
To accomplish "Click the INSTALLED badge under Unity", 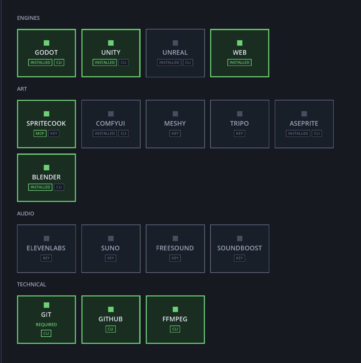I will 105,62.
